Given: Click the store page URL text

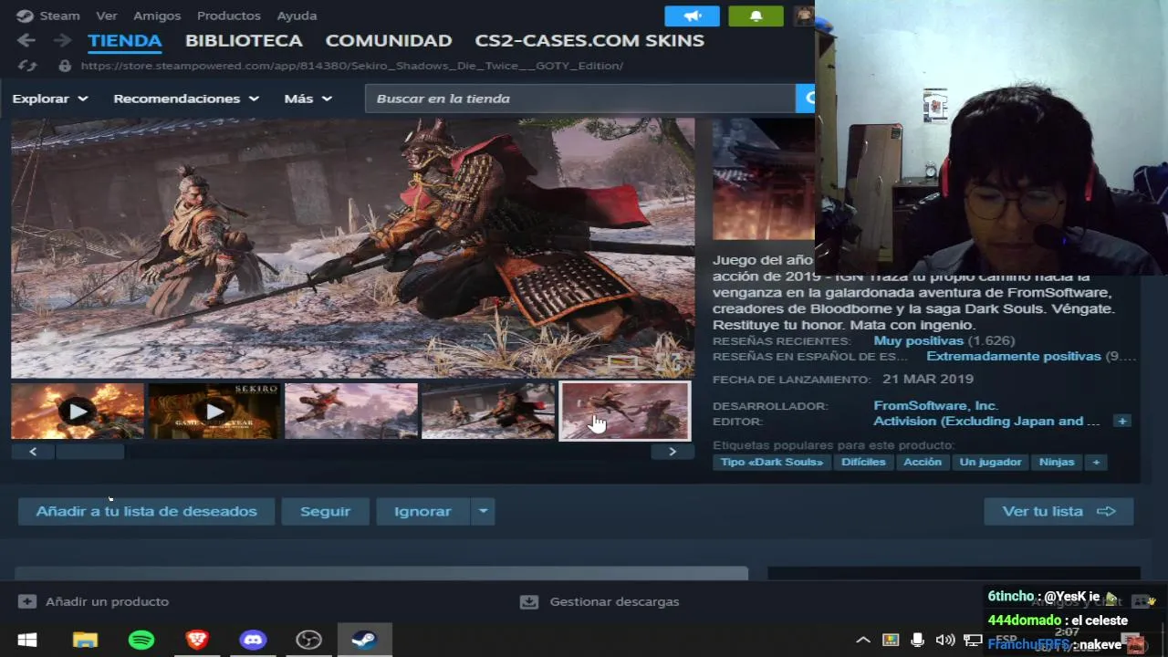Looking at the screenshot, I should pos(351,66).
